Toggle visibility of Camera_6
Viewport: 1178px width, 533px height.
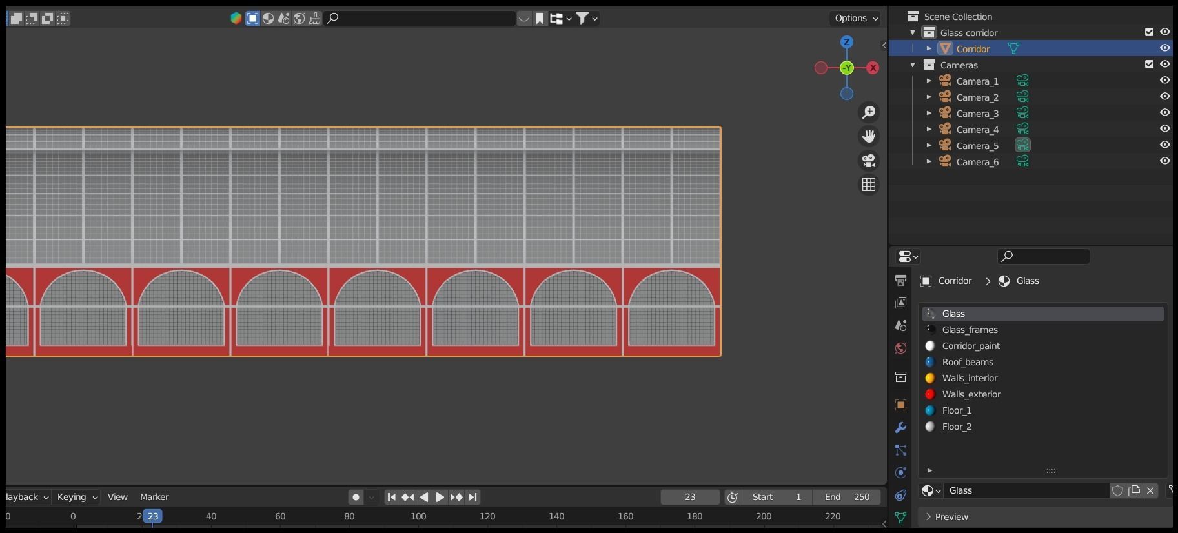pos(1165,161)
